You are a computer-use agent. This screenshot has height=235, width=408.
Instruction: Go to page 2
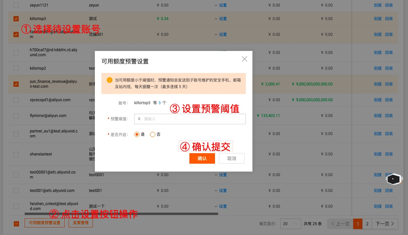click(x=367, y=224)
